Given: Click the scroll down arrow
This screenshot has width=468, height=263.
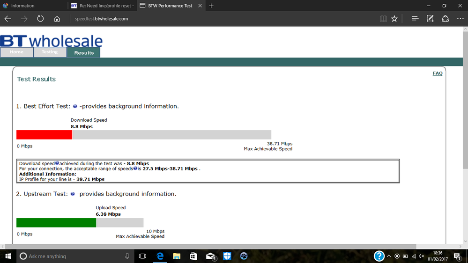Looking at the screenshot, I should 465,241.
